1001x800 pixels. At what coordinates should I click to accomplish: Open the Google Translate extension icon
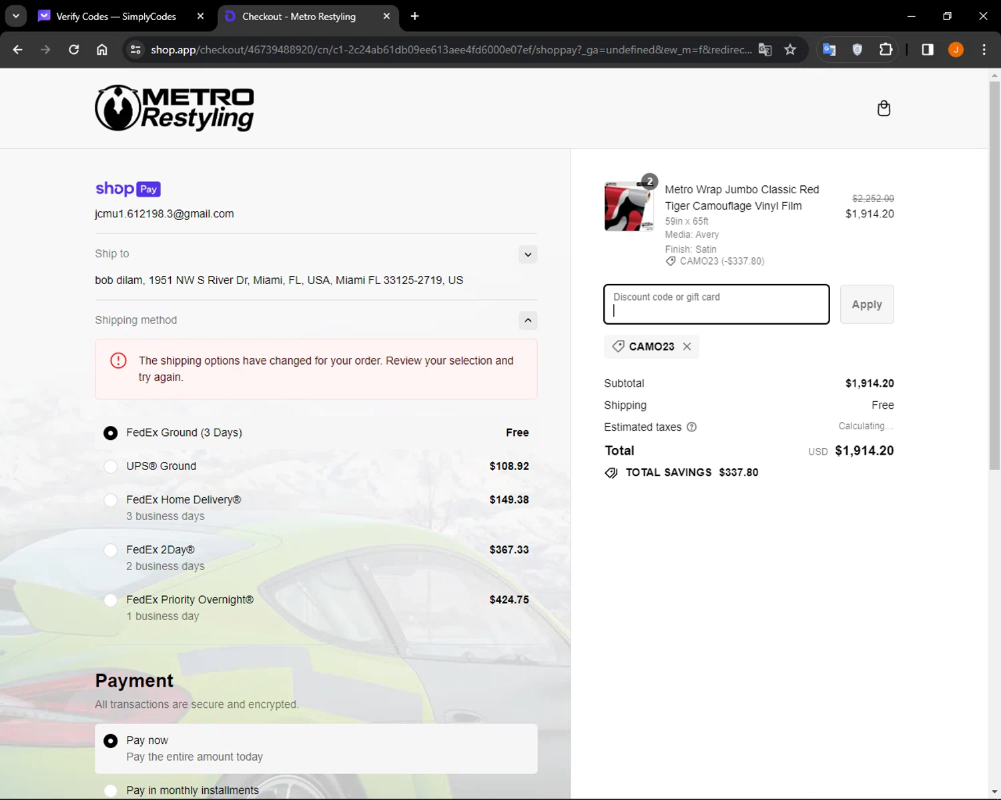829,49
